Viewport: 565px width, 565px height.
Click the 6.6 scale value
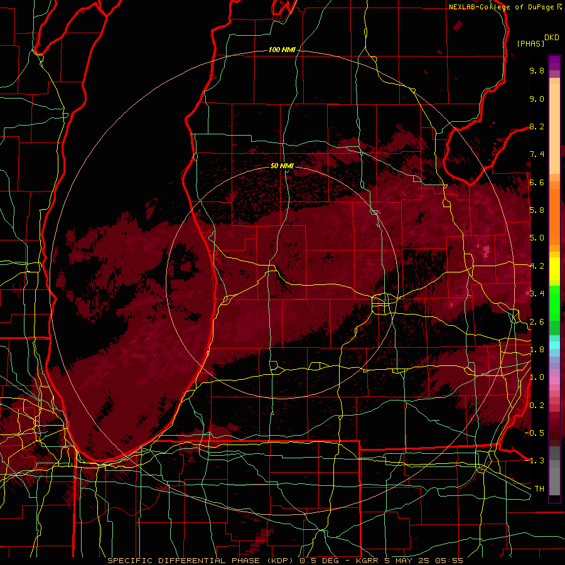point(537,182)
